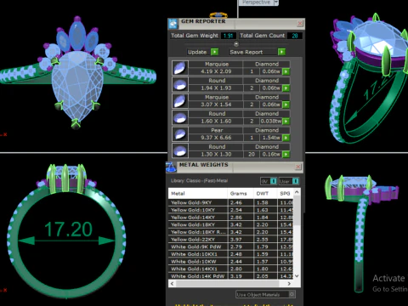Select the Marquise 4.19 X 2.09 gem thumbnail
Viewport: 408px width, 306px height.
(180, 68)
